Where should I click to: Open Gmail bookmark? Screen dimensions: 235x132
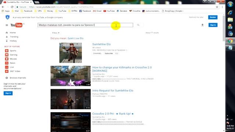pyautogui.click(x=97, y=11)
